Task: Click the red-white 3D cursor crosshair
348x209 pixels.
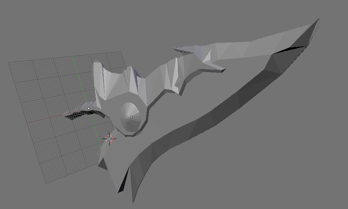Action: (x=109, y=139)
